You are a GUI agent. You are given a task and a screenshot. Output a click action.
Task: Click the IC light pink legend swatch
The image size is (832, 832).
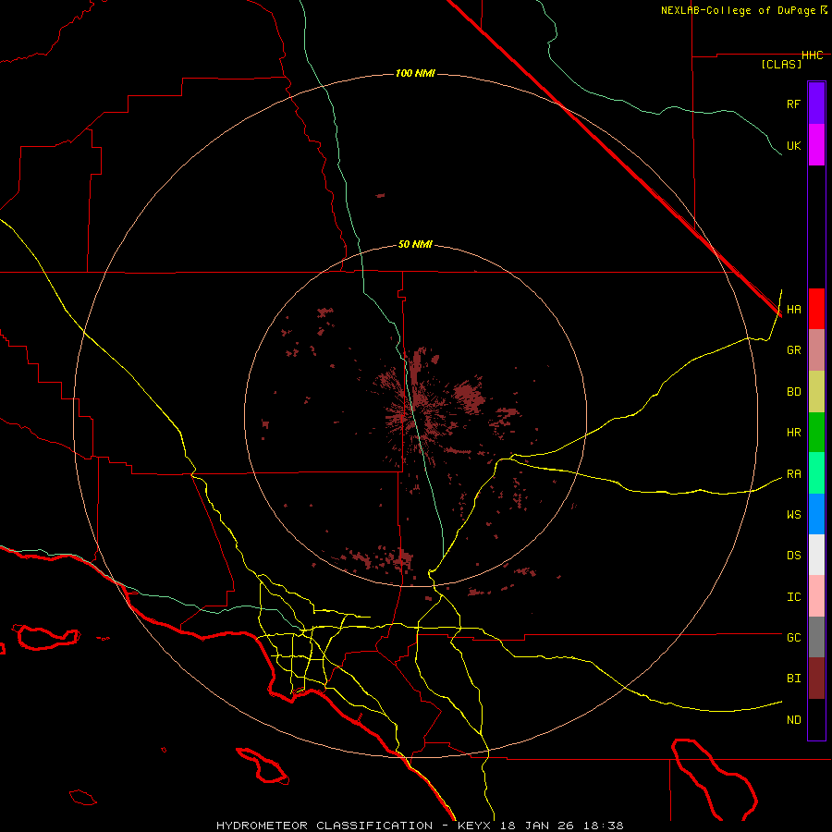[x=816, y=596]
